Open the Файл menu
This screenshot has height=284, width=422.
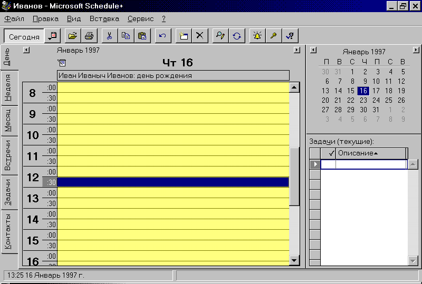tap(14, 19)
